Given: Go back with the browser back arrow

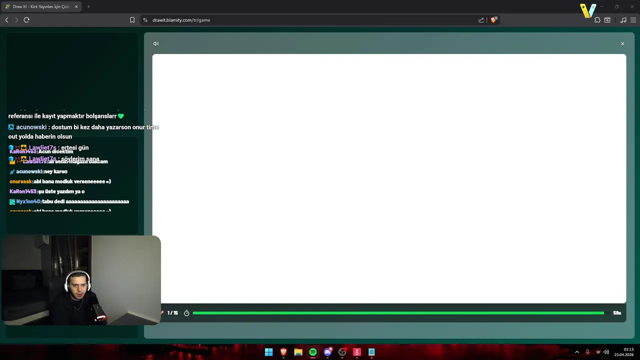Looking at the screenshot, I should (6, 20).
